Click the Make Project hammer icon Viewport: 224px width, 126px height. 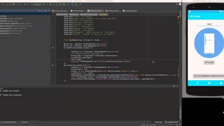pos(32,5)
